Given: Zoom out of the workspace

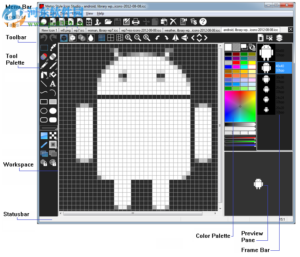Looking at the screenshot, I should [137, 38].
